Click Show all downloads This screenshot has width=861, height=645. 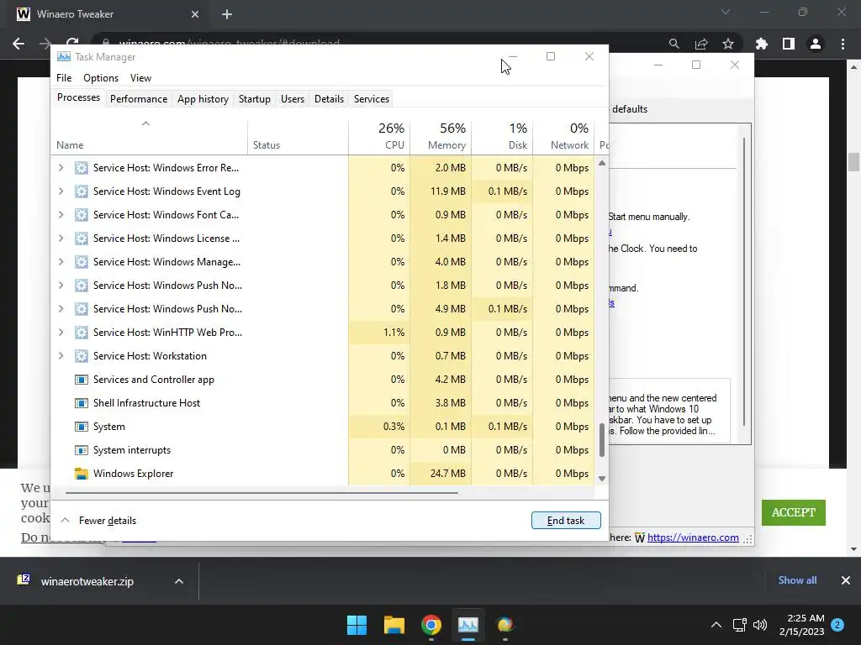point(797,580)
